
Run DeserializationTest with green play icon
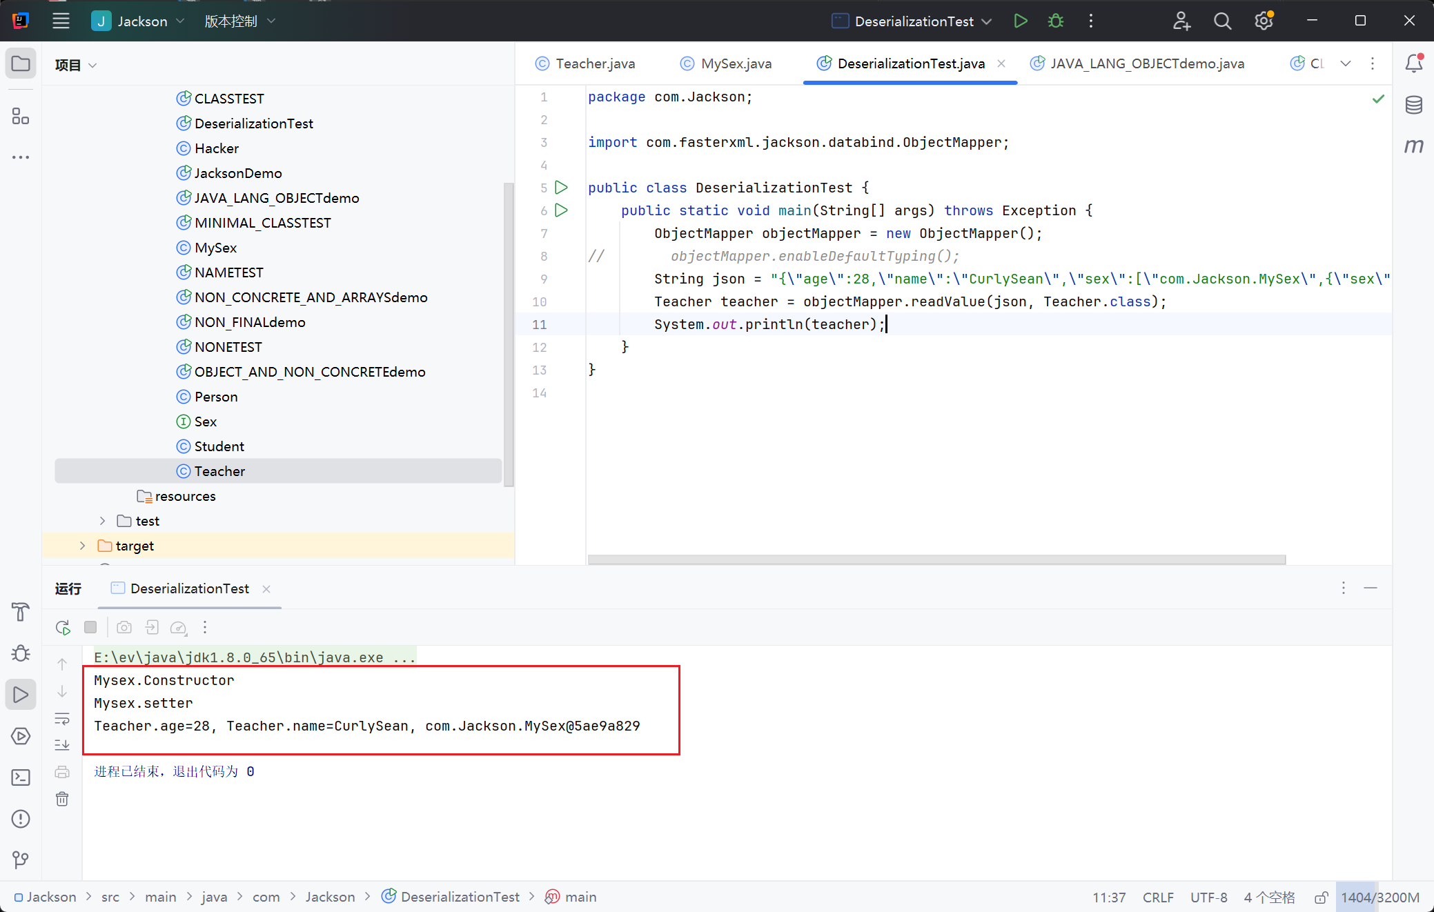1021,21
